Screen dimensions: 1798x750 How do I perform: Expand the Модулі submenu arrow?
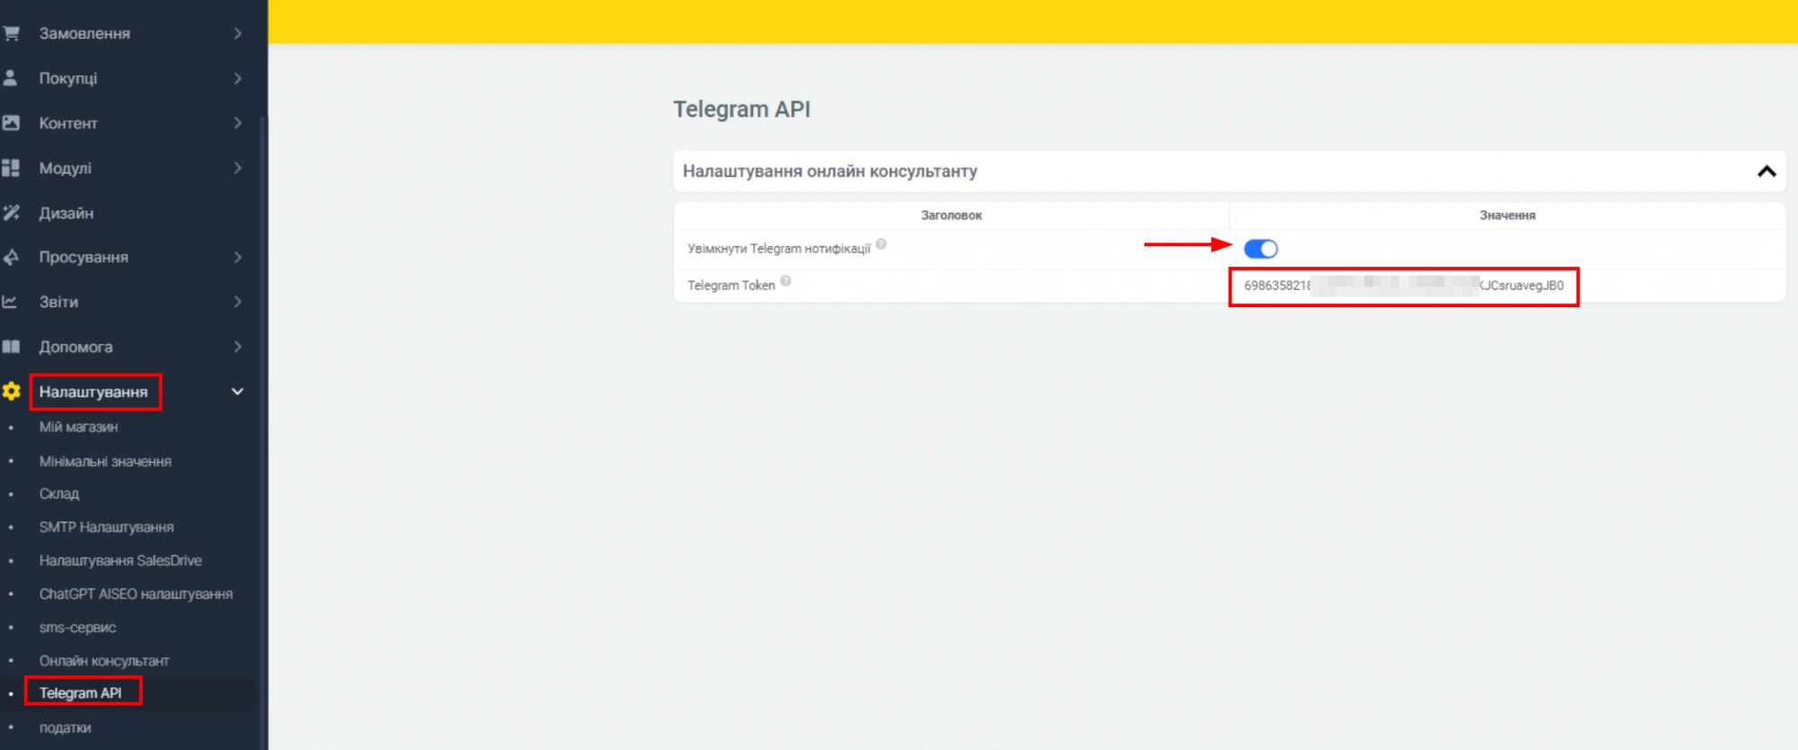coord(237,168)
